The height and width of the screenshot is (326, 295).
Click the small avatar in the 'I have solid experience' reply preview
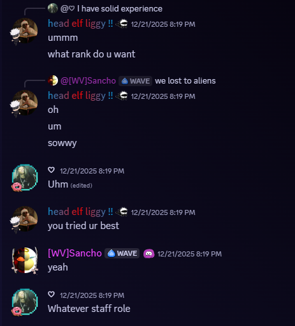(x=53, y=8)
